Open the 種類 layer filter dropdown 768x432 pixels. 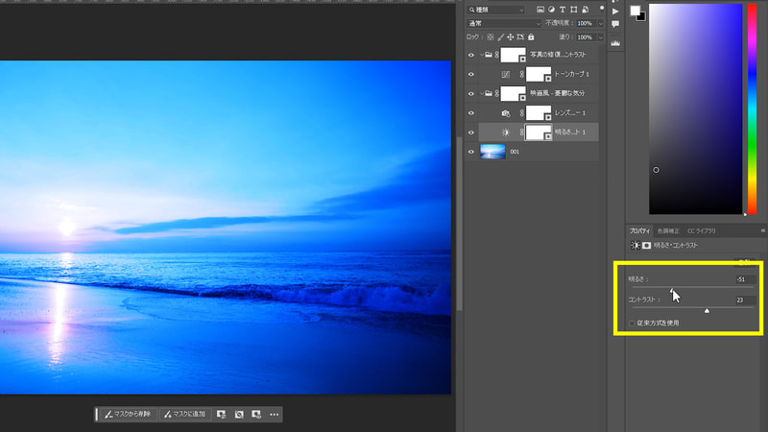pyautogui.click(x=495, y=10)
